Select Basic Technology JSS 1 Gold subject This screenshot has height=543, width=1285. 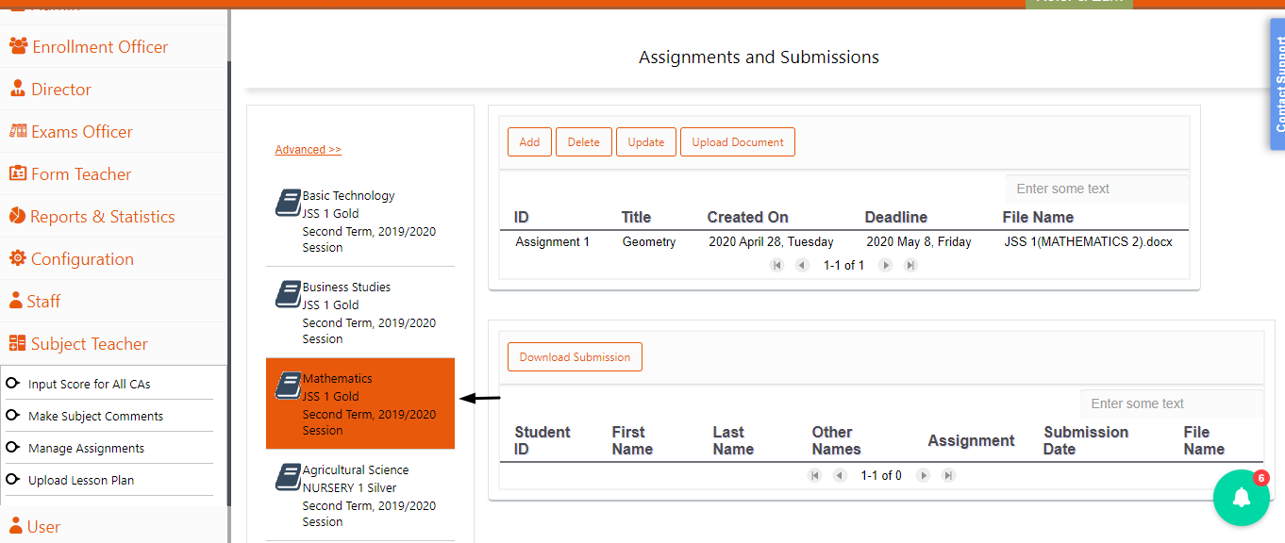pos(360,222)
